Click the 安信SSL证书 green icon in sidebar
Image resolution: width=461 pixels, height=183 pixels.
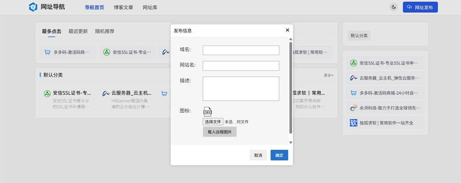tap(353, 63)
